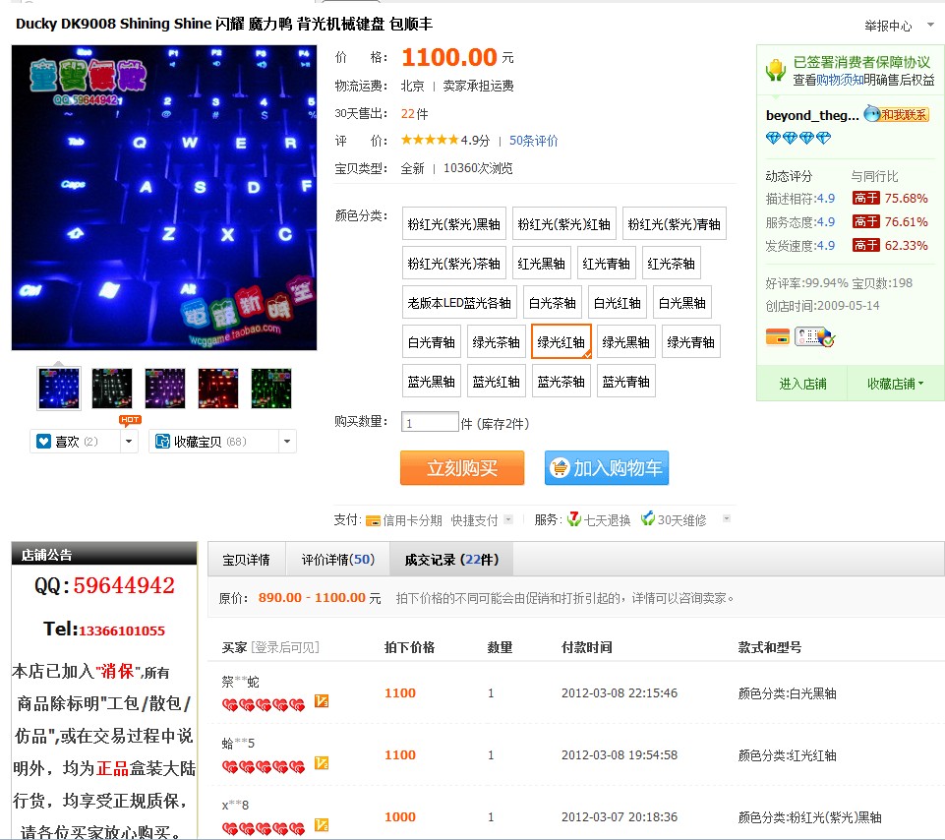Click the 2012-03-08 22:15:46 payment time
The height and width of the screenshot is (840, 945).
(x=620, y=693)
